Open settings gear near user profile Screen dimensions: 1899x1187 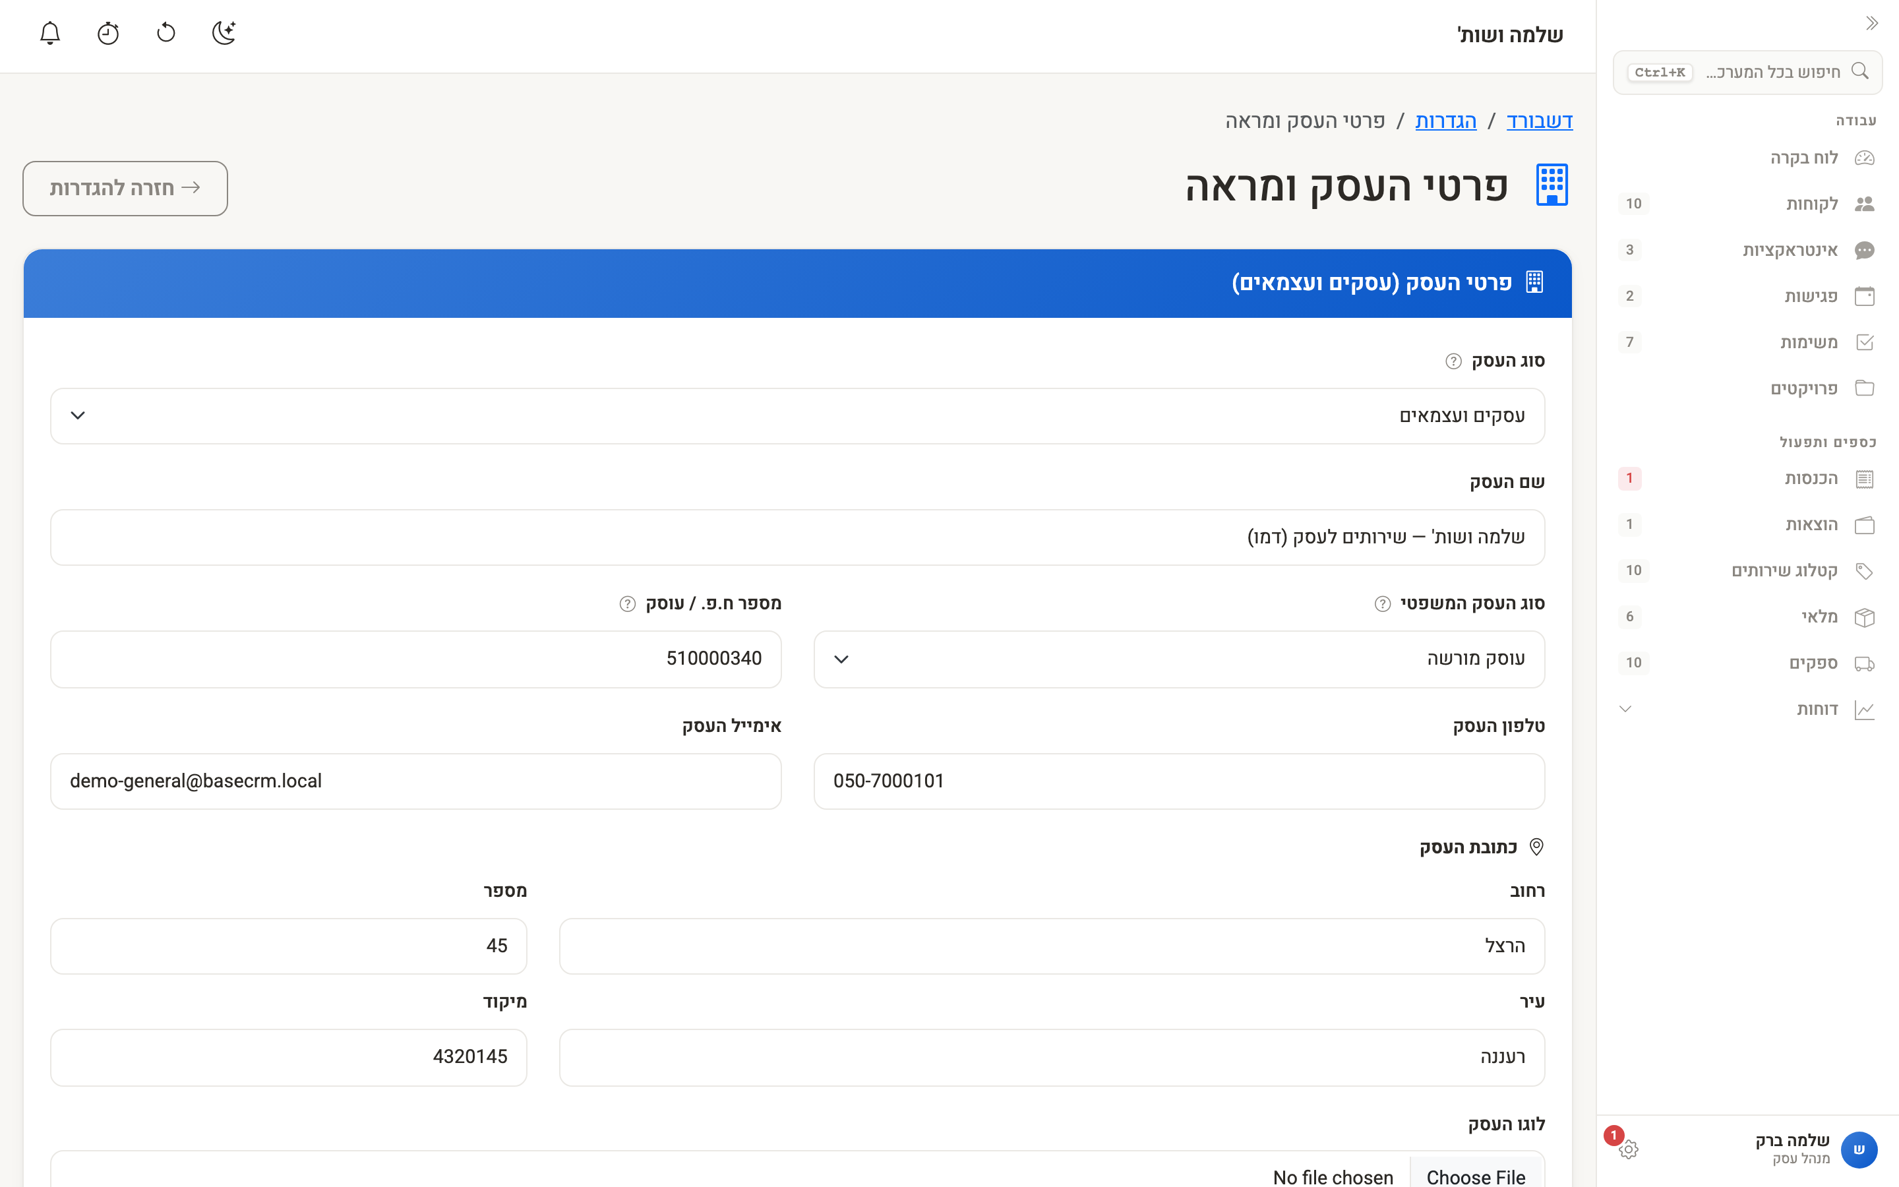1629,1149
